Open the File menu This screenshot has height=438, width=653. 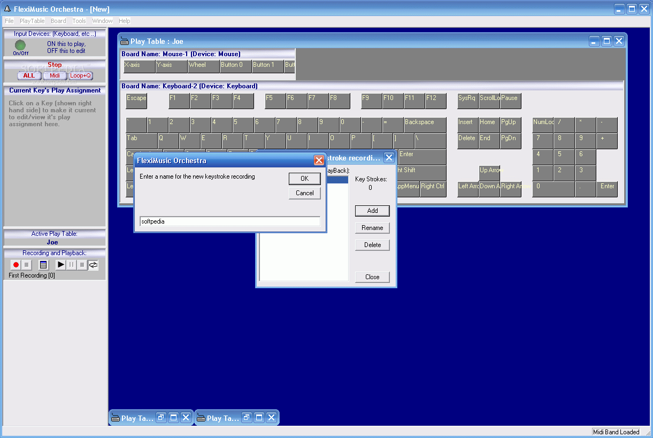9,21
